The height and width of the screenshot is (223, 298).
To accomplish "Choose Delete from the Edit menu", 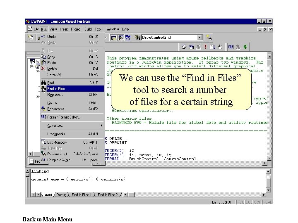I will pyautogui.click(x=72, y=69).
